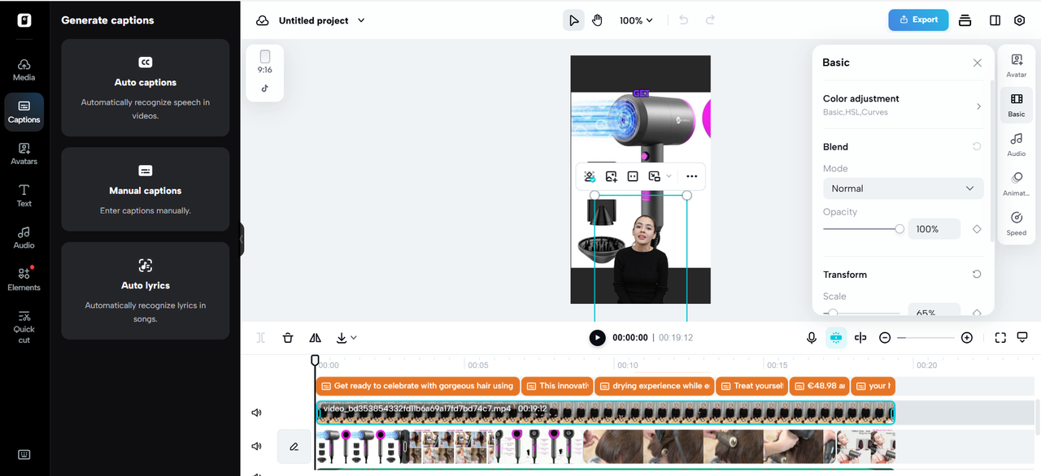Open the Elements panel
Viewport: 1041px width, 476px height.
[24, 280]
